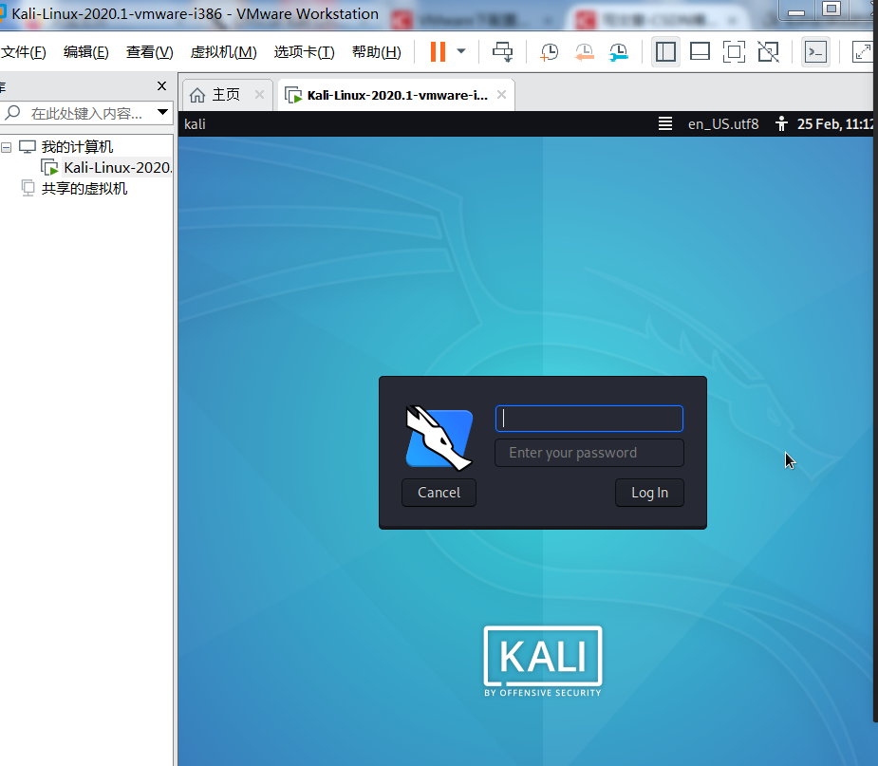Click the date and time display

(x=834, y=123)
